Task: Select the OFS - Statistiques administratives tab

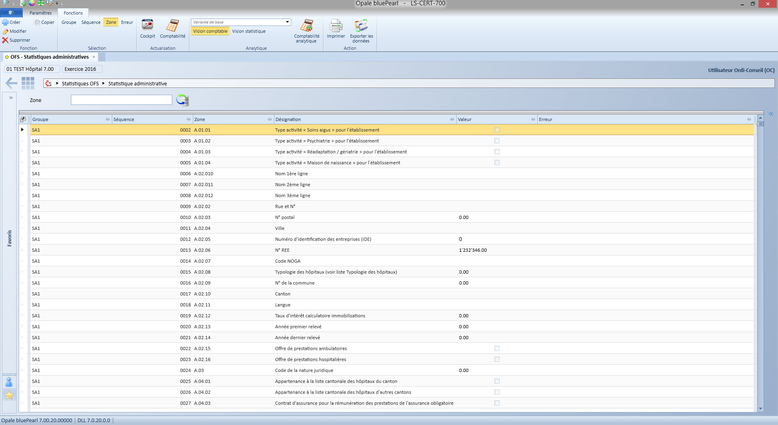Action: [49, 57]
